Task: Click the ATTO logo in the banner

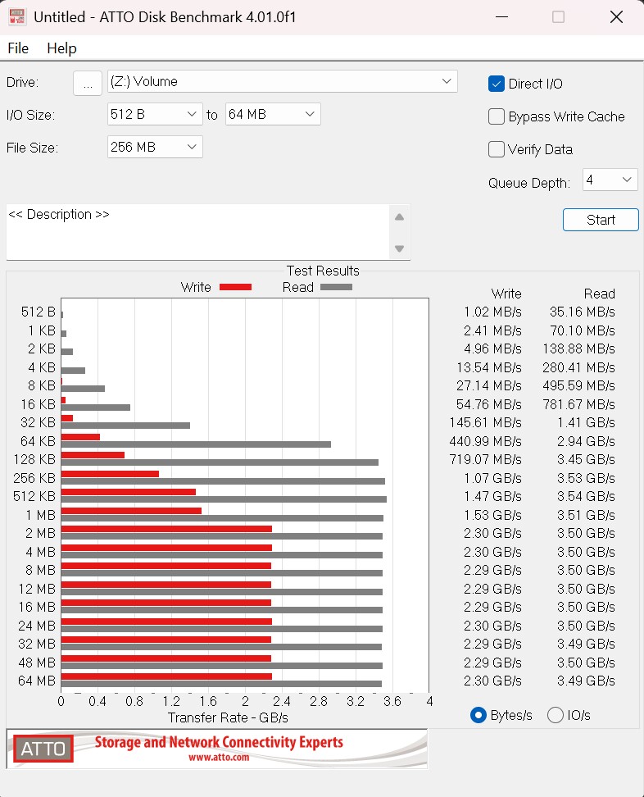Action: tap(43, 749)
